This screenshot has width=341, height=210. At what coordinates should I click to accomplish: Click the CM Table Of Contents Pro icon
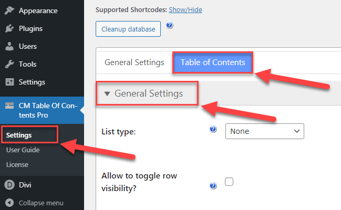pyautogui.click(x=9, y=106)
